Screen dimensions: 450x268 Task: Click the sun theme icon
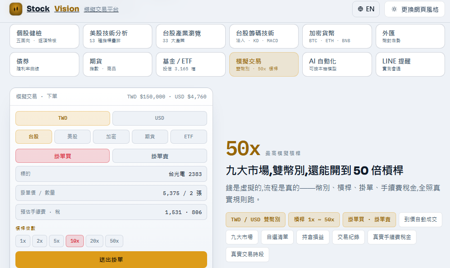[x=394, y=9]
